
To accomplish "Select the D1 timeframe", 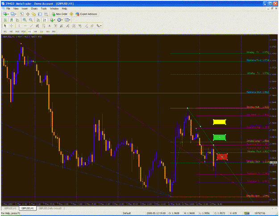I will click(x=42, y=32).
